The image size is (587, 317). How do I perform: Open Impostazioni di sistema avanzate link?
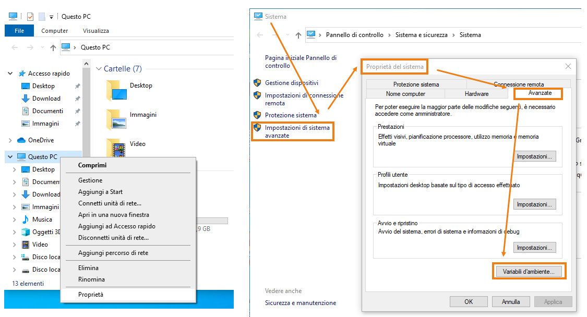click(297, 131)
